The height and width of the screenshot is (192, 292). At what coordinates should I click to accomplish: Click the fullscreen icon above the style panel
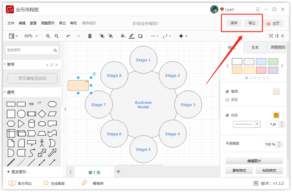click(271, 36)
